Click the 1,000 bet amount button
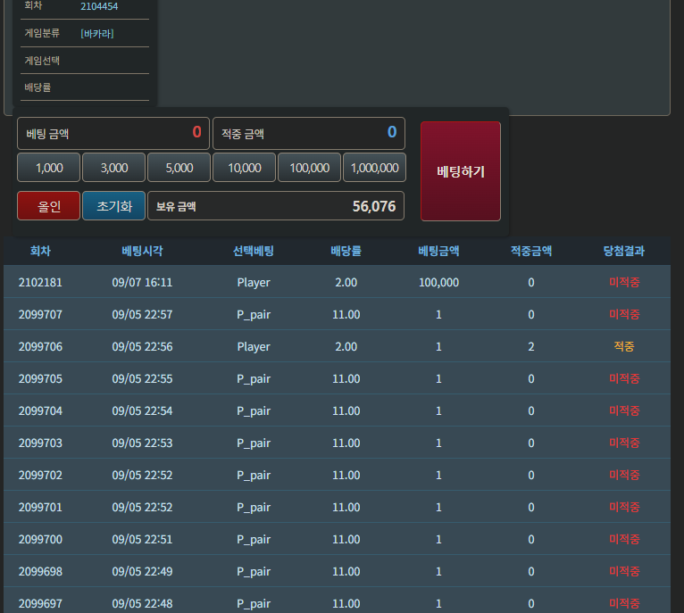Viewport: 684px width, 613px height. point(49,168)
